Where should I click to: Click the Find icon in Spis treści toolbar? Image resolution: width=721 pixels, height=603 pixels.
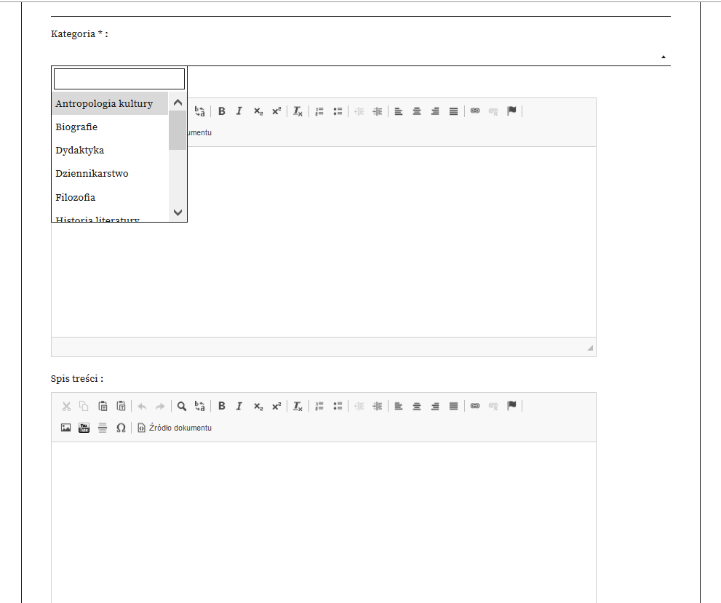click(182, 406)
